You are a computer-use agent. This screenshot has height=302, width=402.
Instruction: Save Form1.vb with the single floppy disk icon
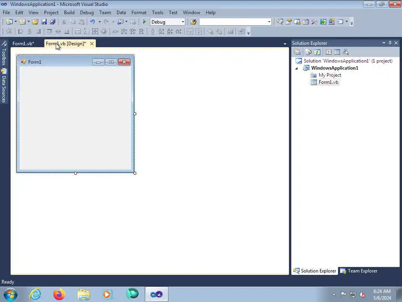44,22
